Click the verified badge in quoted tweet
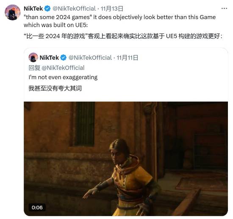 tap(64, 58)
